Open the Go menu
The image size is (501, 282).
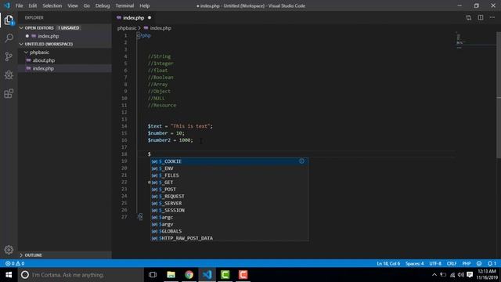[87, 5]
